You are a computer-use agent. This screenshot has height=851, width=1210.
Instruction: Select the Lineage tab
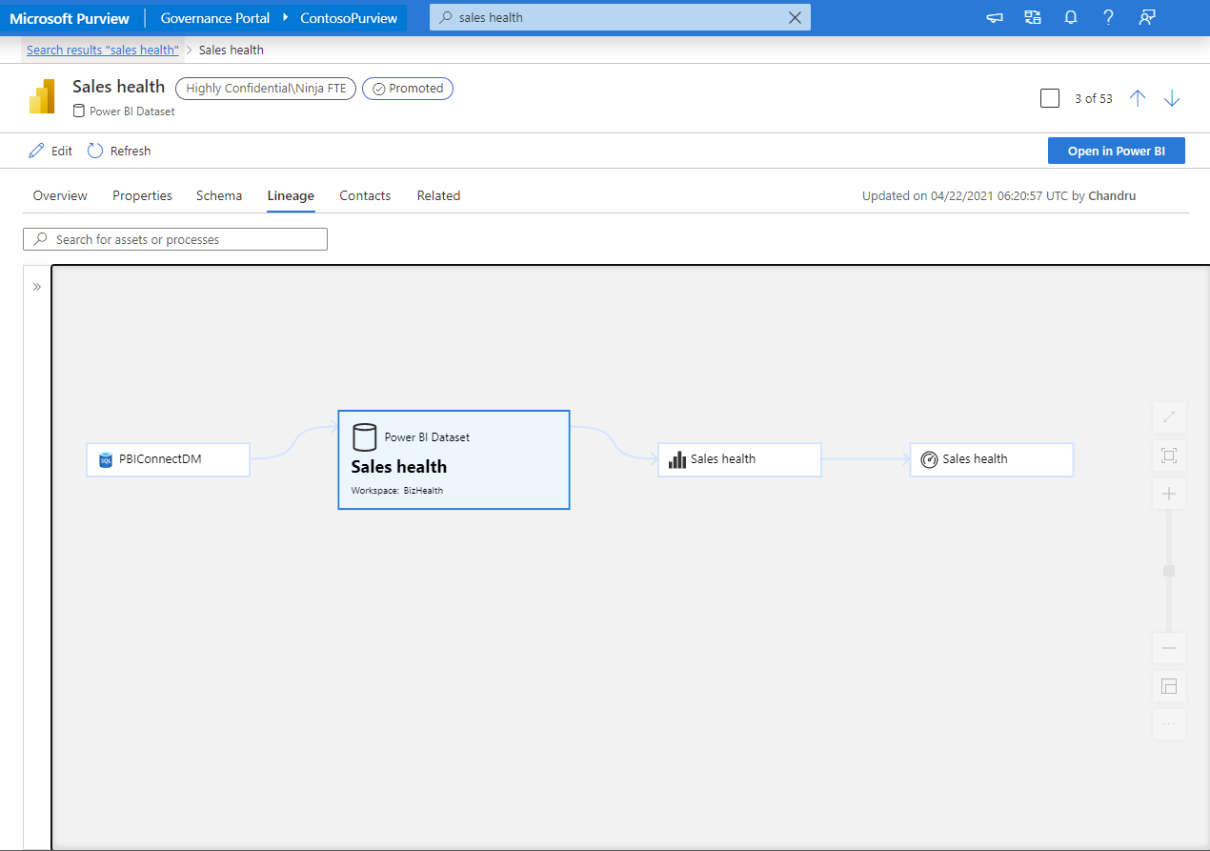pos(291,195)
